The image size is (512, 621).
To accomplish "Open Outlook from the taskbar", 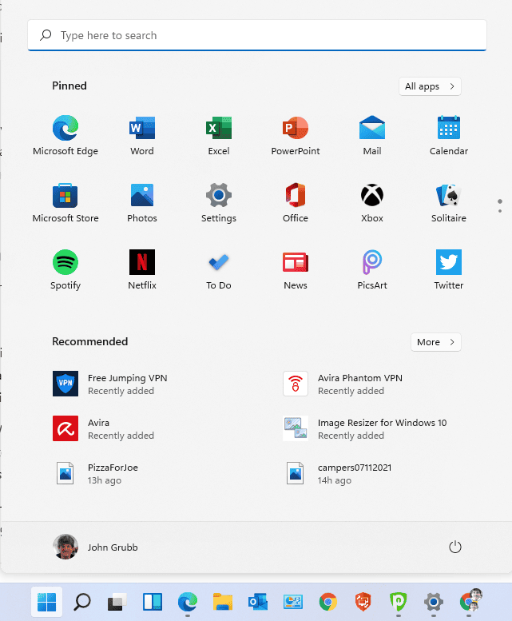I will pos(258,602).
